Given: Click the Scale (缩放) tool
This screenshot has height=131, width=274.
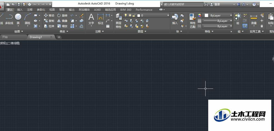Looking at the screenshot, I should click(x=62, y=26).
